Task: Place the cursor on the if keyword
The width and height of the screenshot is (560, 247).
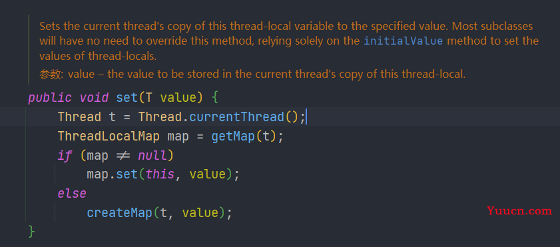Action: click(x=65, y=155)
